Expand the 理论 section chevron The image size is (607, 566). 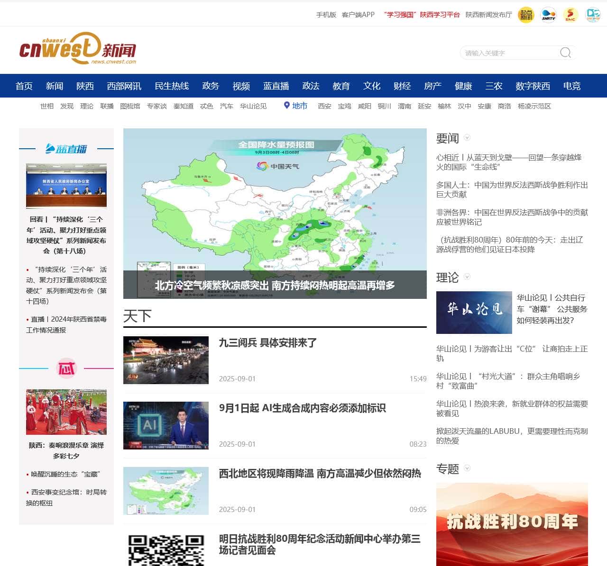point(468,277)
